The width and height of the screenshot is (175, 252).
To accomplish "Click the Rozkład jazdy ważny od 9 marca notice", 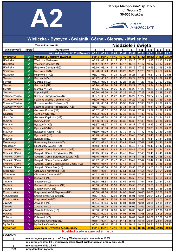I will coord(87,231).
